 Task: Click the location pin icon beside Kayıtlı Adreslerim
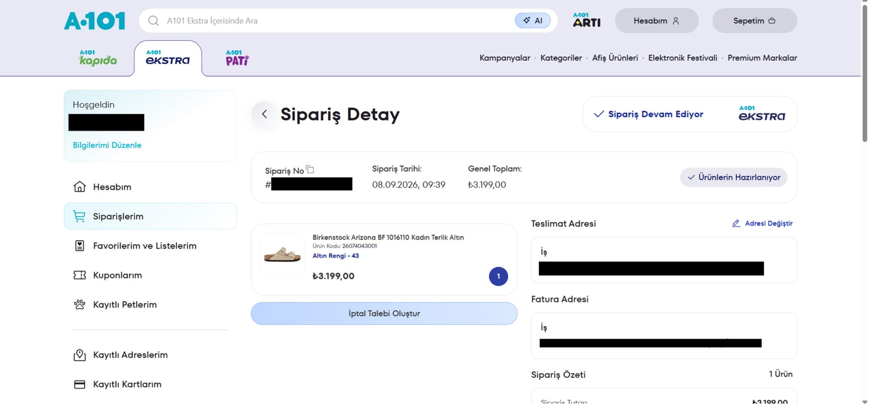[x=79, y=355]
